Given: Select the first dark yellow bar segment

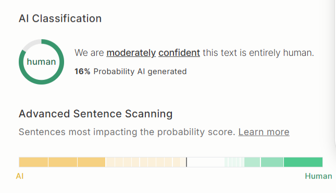Looking at the screenshot, I should (33, 162).
